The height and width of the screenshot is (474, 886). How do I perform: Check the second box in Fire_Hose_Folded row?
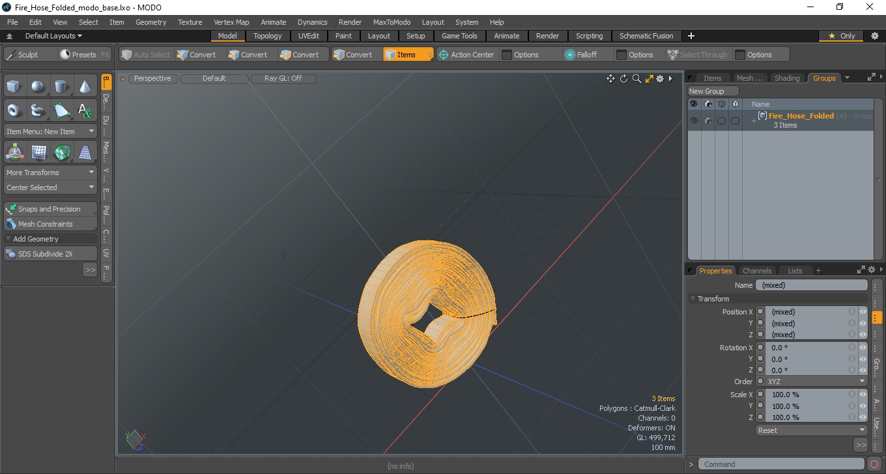(735, 120)
